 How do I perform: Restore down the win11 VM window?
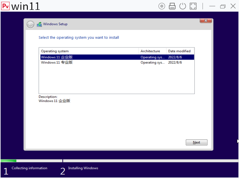pos(223,6)
